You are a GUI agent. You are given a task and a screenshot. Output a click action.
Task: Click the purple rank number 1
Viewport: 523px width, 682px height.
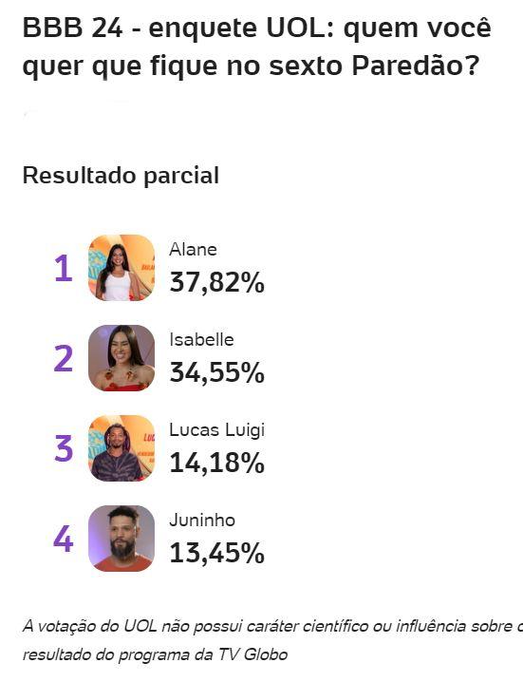64,269
